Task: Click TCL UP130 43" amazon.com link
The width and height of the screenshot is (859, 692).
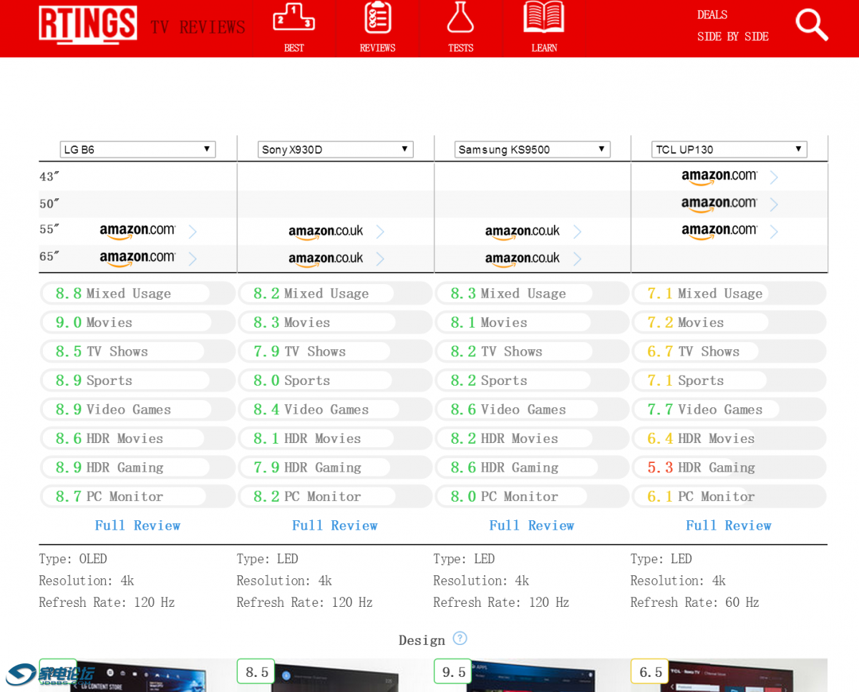Action: click(x=719, y=177)
